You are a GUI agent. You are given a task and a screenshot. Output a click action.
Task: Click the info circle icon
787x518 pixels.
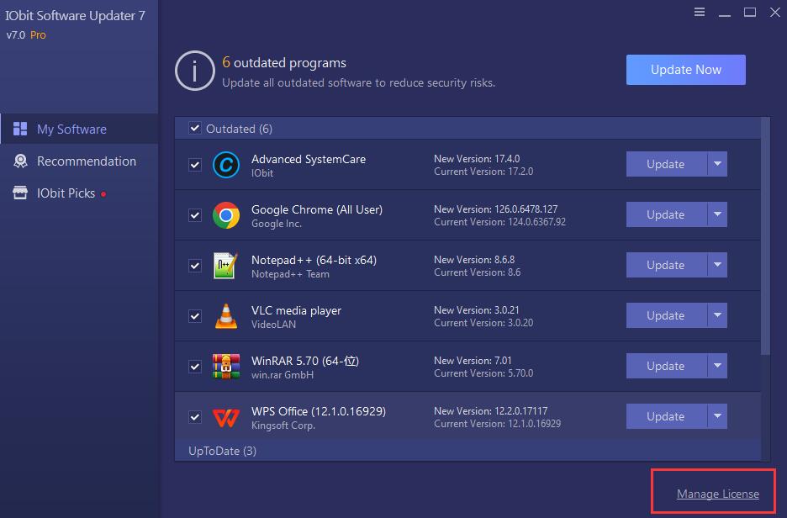pos(195,71)
